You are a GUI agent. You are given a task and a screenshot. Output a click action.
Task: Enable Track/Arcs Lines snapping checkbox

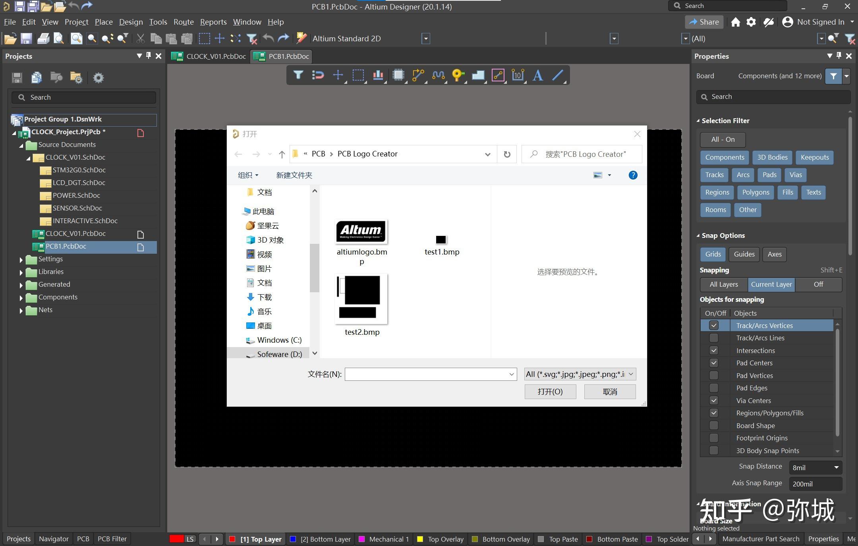714,338
